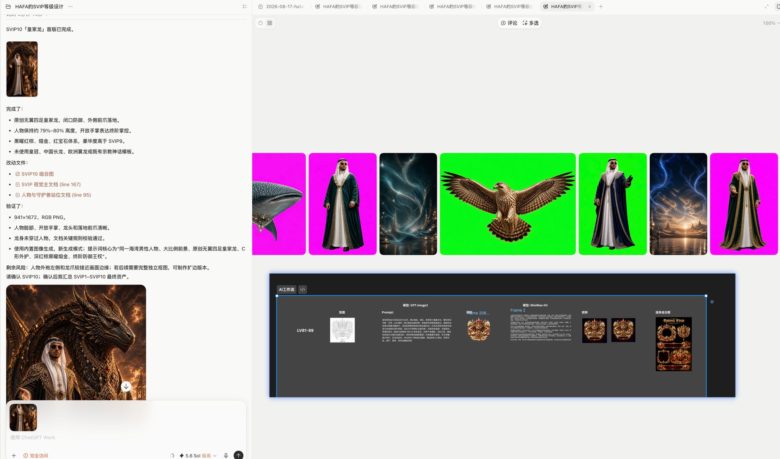Open the small SVIP10 dragon thumbnail under the completion message
Screen dimensions: 780x459
click(22, 69)
